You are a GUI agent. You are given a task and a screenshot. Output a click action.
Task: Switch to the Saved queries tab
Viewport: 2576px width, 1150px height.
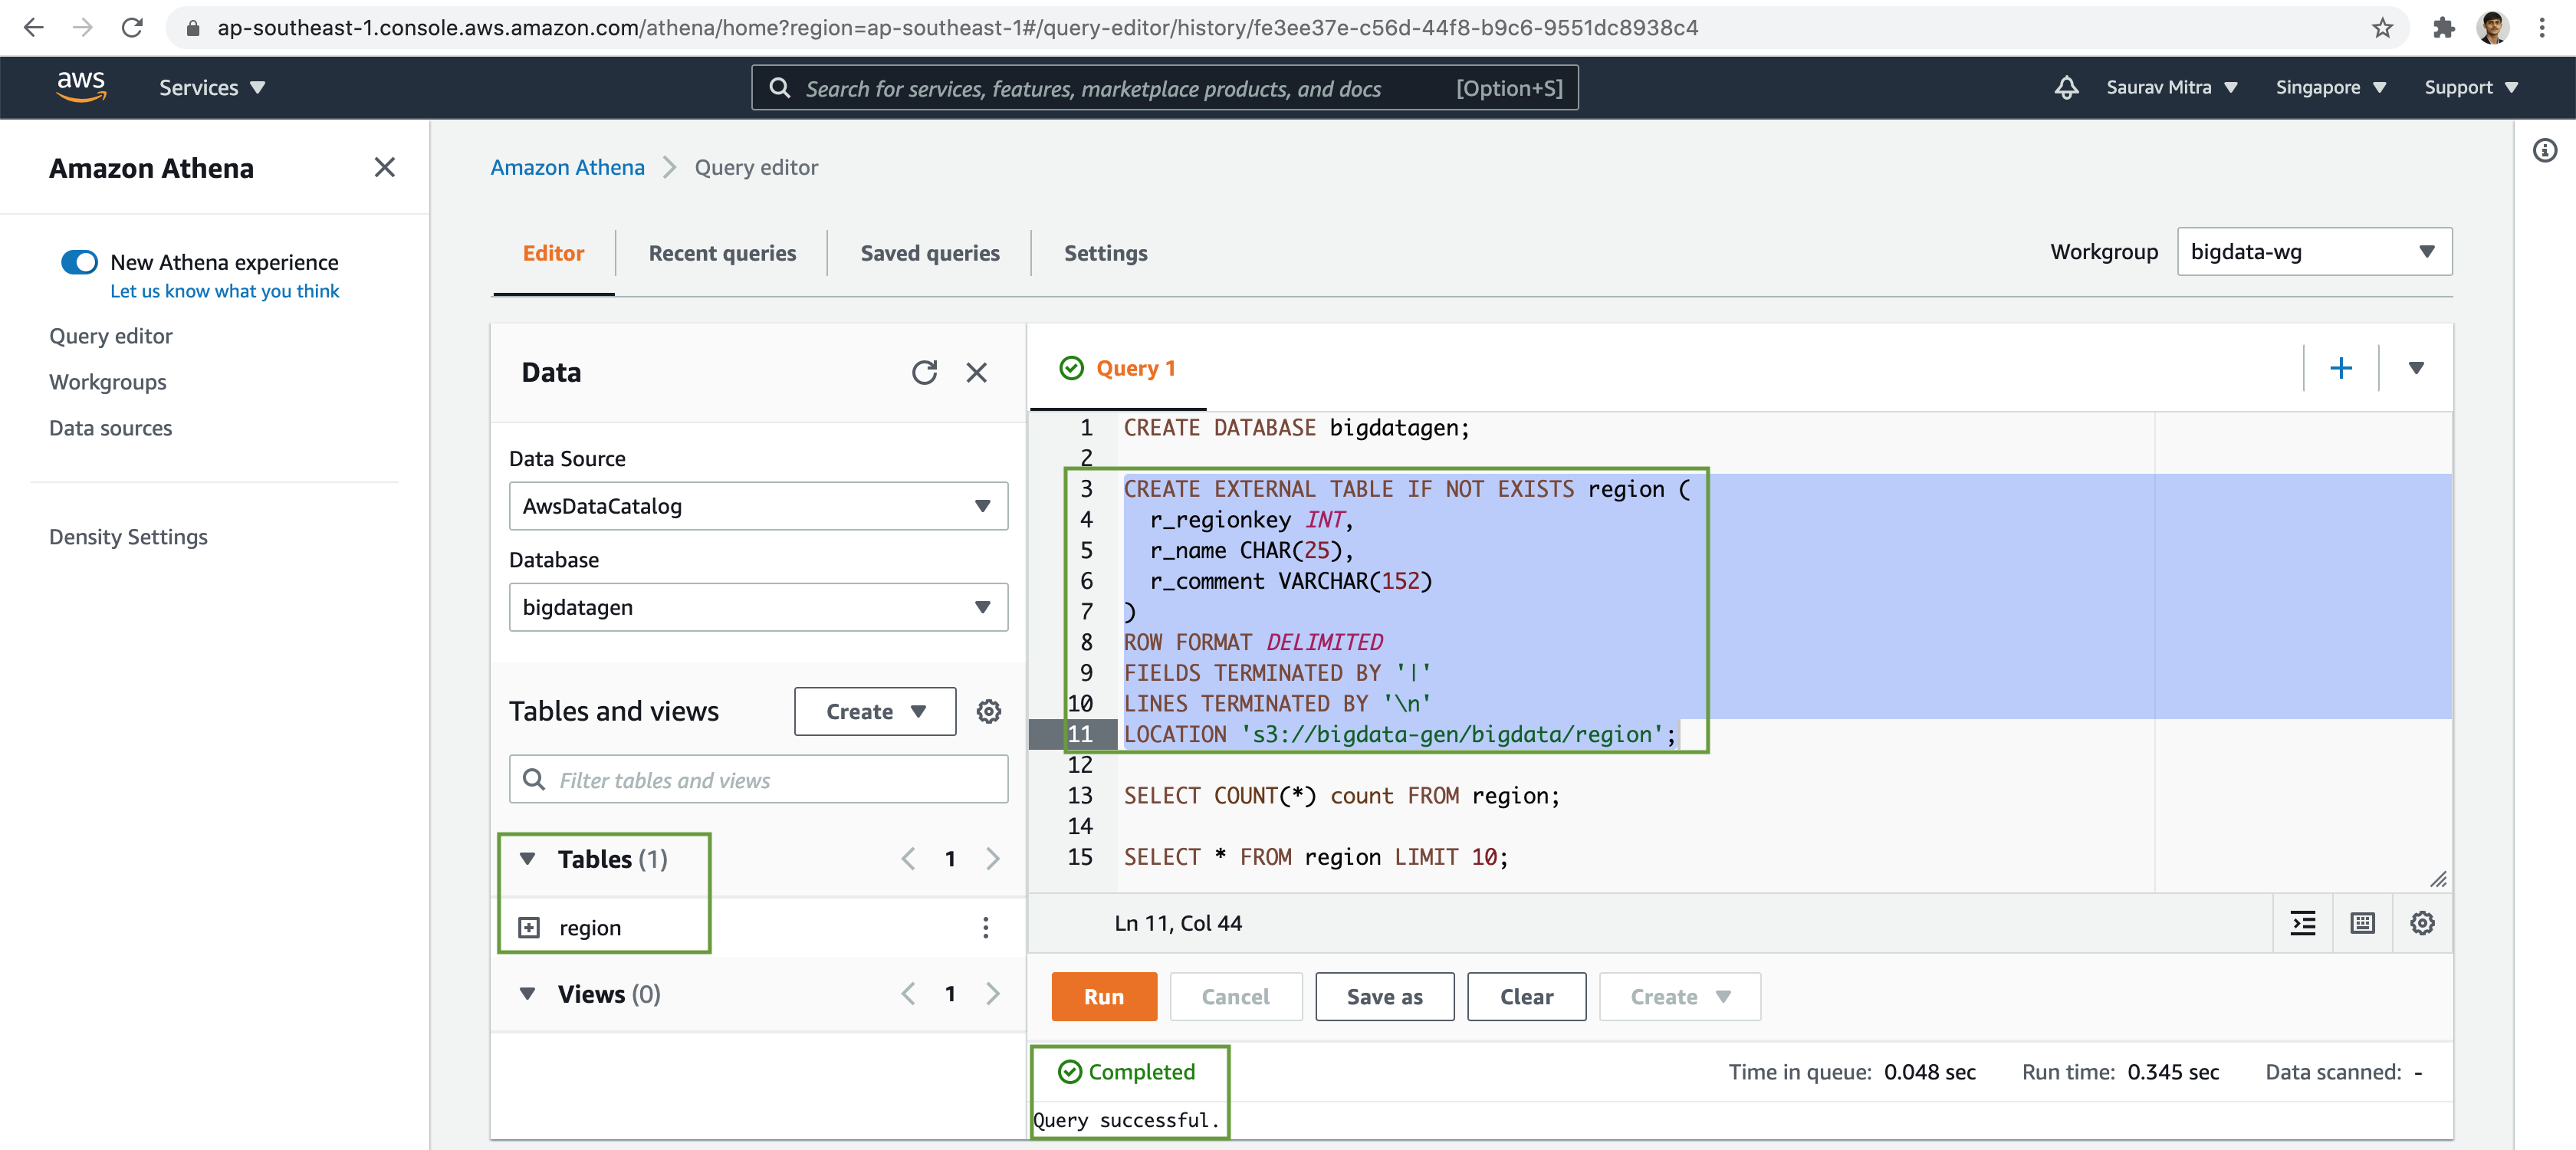930,253
